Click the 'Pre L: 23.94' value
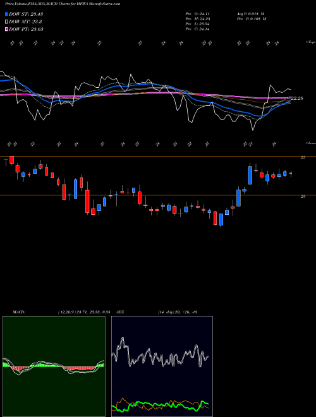 coord(197,24)
